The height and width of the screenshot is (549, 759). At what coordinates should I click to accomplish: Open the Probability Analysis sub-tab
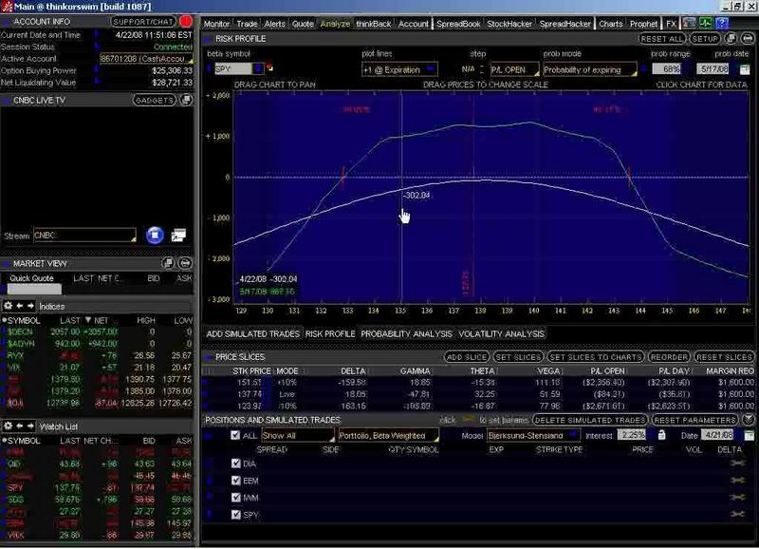coord(406,333)
